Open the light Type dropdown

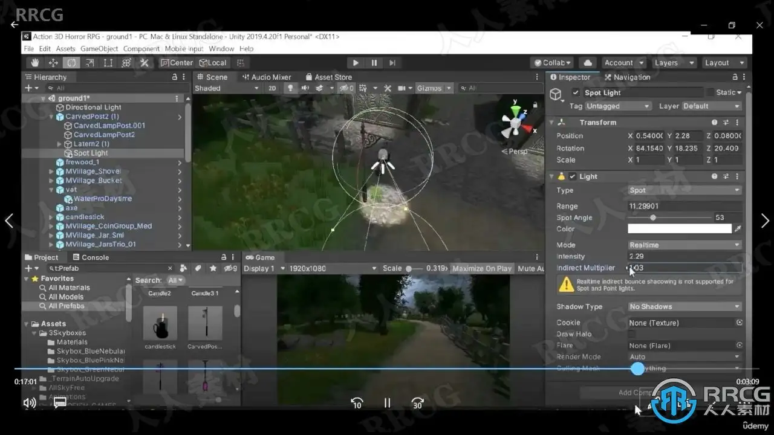[685, 190]
